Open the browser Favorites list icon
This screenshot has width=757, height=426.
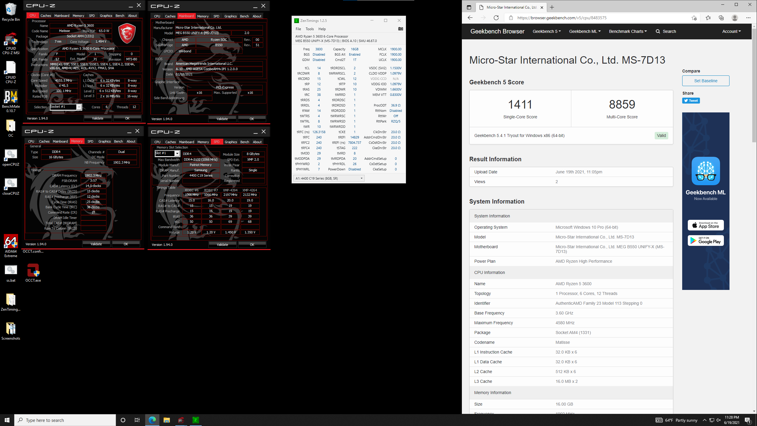[x=708, y=18]
